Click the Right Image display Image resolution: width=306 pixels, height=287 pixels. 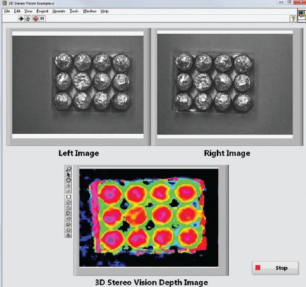(x=225, y=85)
